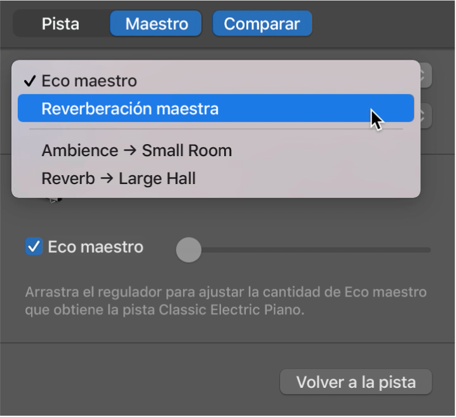Screen dimensions: 456x417
Task: Click the partly hidden icon below the menu
Action: pos(53,200)
